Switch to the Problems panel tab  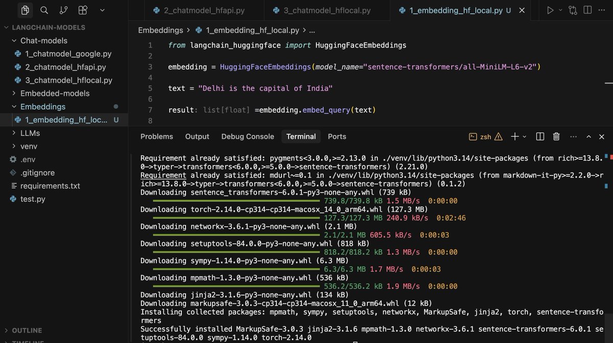pyautogui.click(x=157, y=136)
